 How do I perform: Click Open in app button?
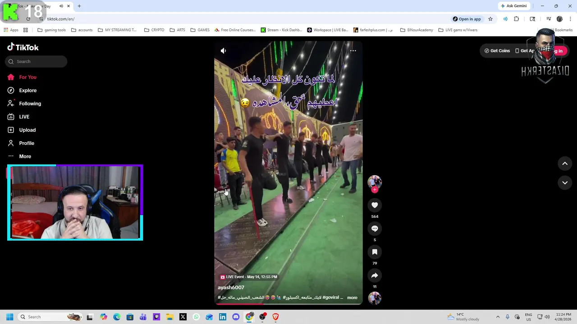pyautogui.click(x=467, y=19)
